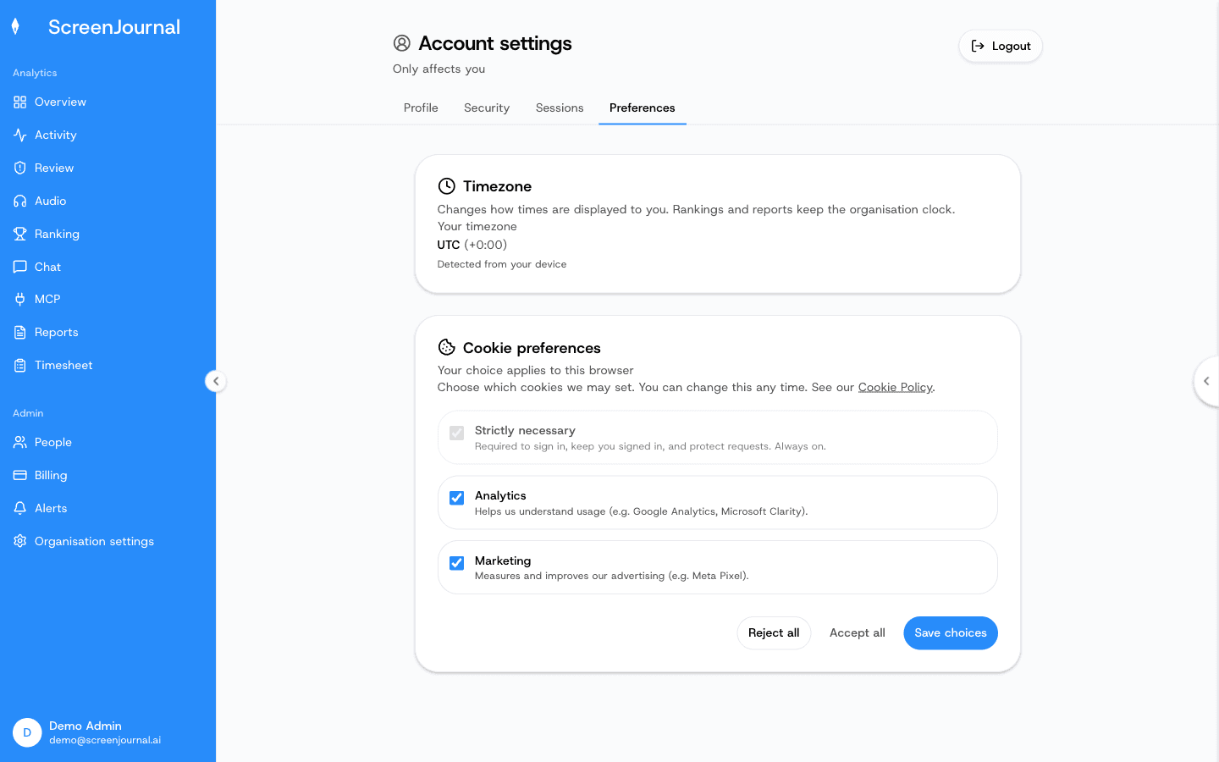Click the Billing card icon
Image resolution: width=1219 pixels, height=762 pixels.
(20, 476)
